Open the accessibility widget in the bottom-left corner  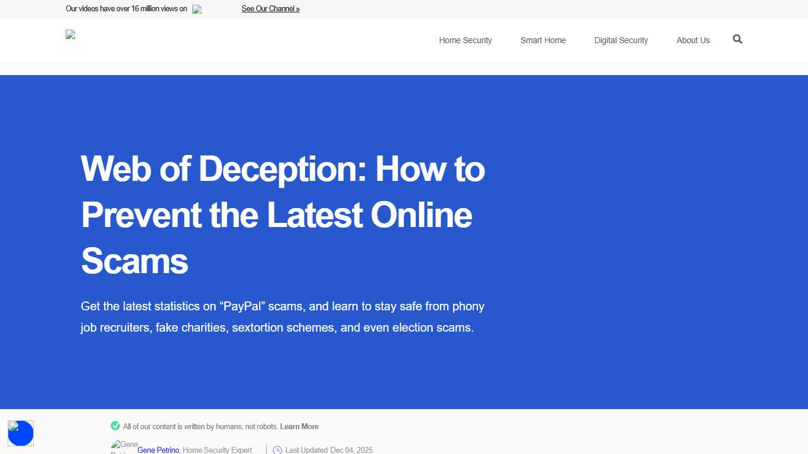click(21, 433)
